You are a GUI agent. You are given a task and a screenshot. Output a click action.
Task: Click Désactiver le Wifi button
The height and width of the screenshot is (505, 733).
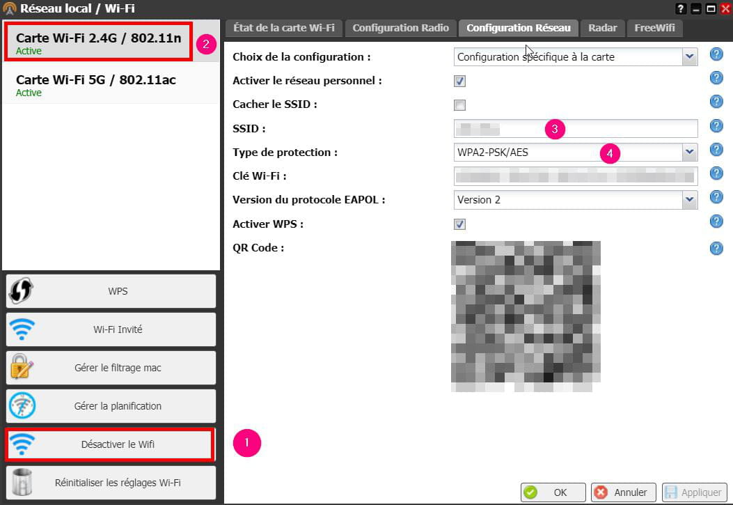[x=110, y=444]
